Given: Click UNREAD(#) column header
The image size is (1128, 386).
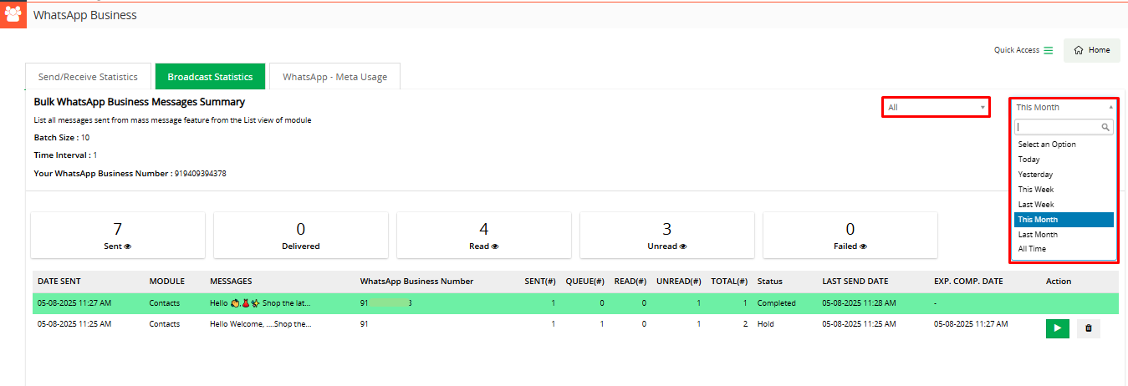Looking at the screenshot, I should (x=679, y=282).
